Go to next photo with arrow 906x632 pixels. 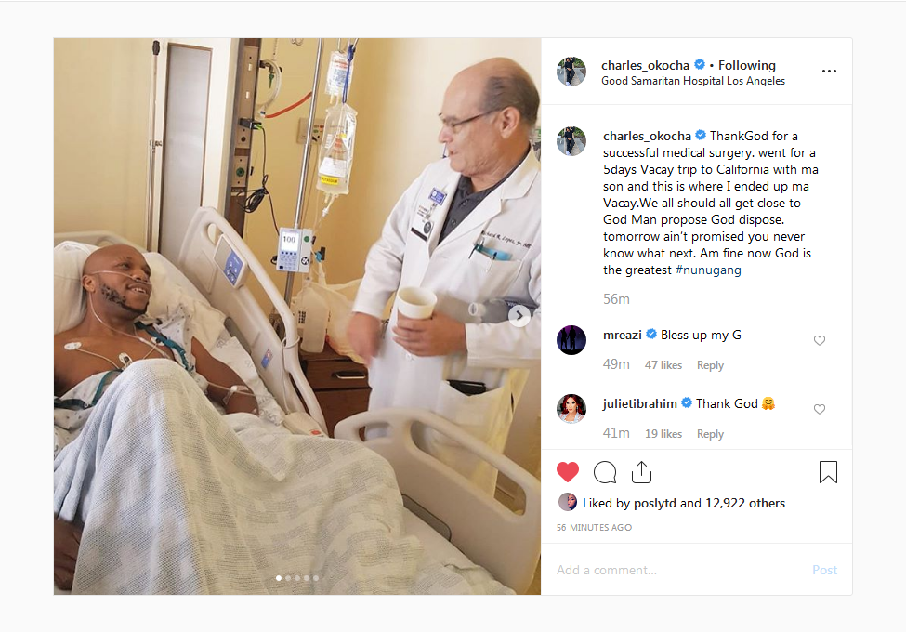519,315
